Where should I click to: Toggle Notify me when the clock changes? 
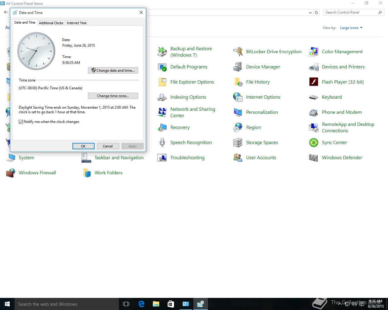click(x=21, y=122)
